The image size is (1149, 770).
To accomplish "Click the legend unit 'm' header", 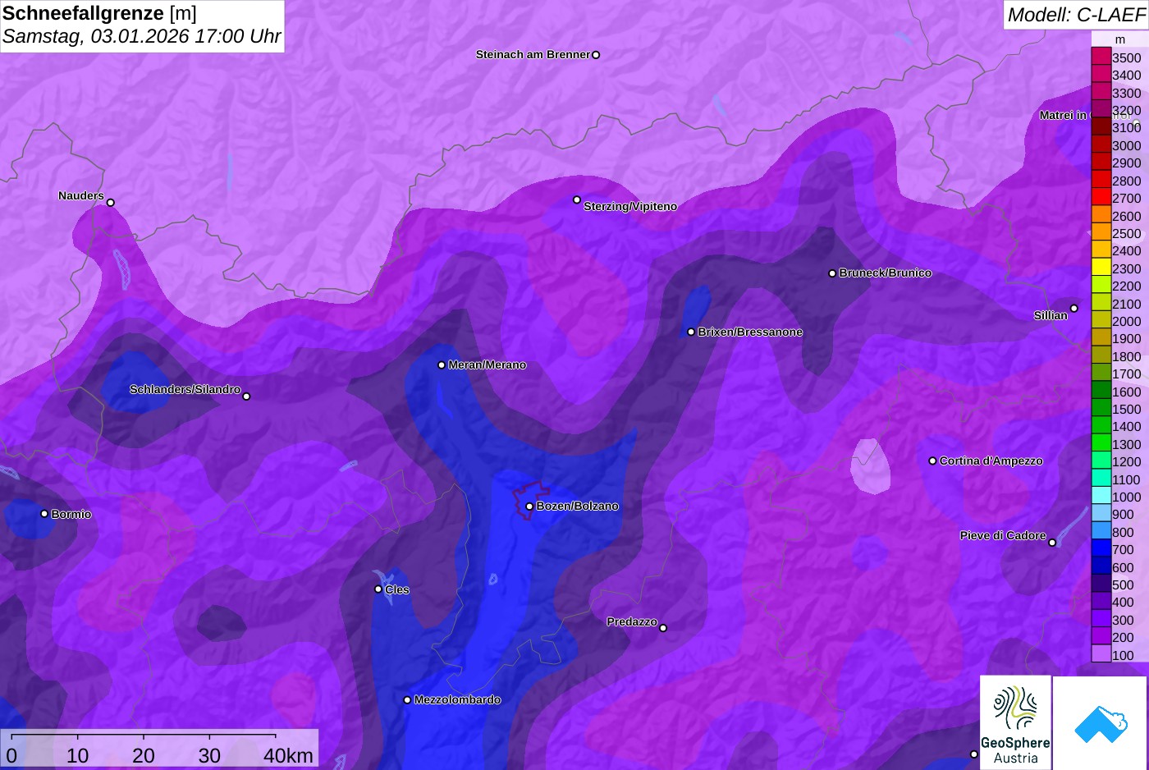I will [1119, 39].
